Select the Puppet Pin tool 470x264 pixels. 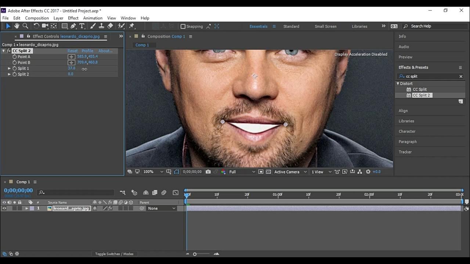pyautogui.click(x=132, y=26)
